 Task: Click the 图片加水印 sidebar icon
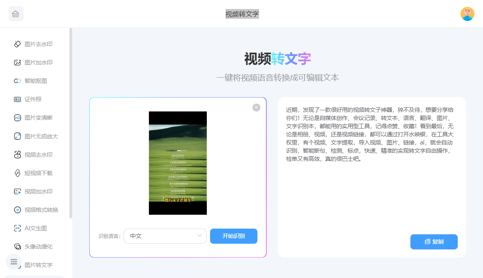coord(17,62)
